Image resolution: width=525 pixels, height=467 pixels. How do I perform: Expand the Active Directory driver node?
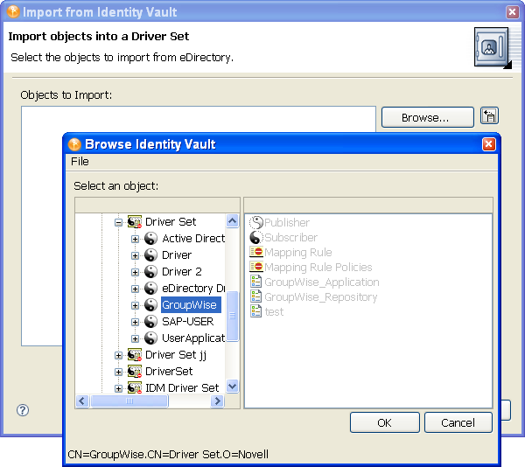tap(135, 239)
